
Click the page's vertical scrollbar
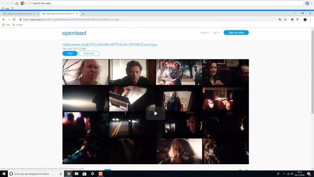click(313, 72)
